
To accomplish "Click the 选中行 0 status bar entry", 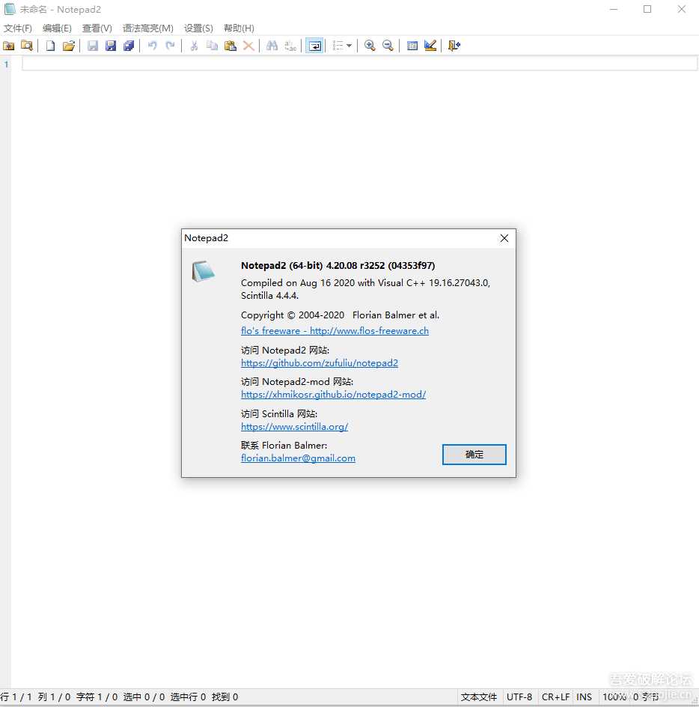I will tap(188, 697).
